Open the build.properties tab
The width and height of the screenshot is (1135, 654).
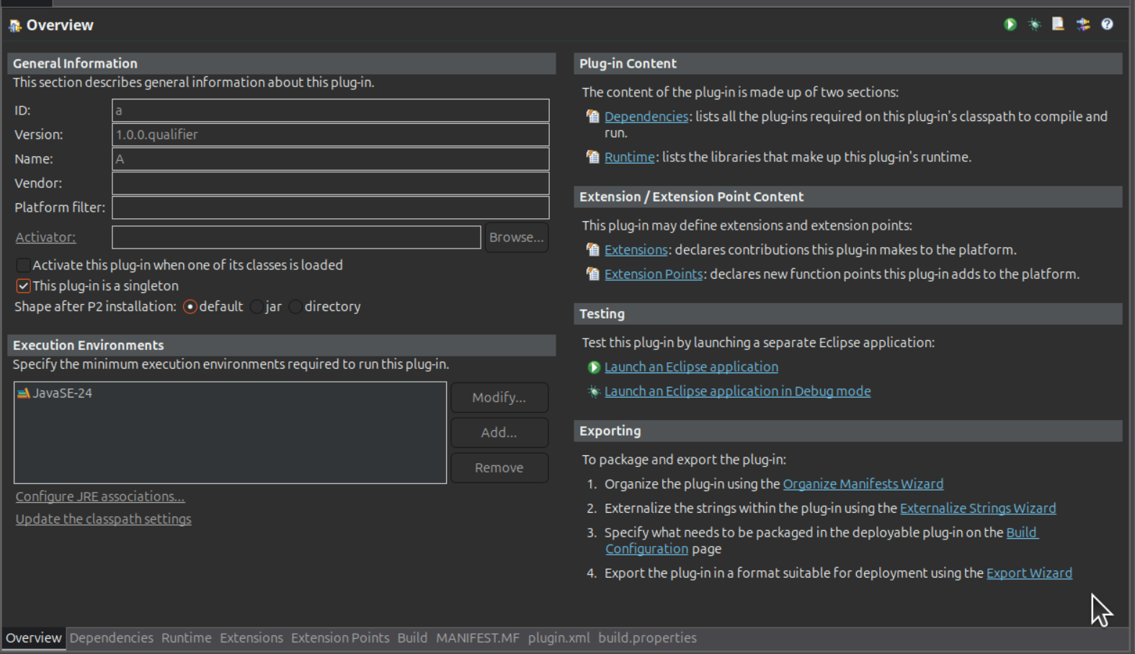point(647,638)
